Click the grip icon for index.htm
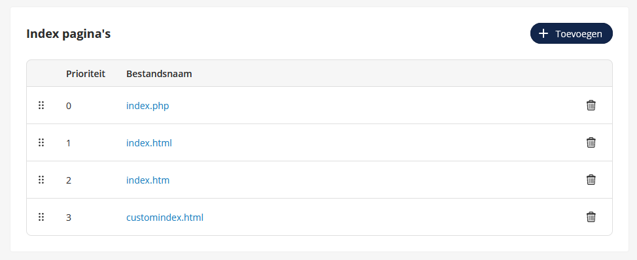This screenshot has height=260, width=637. 41,180
